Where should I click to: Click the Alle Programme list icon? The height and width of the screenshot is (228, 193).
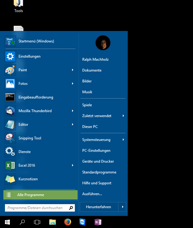click(9, 195)
